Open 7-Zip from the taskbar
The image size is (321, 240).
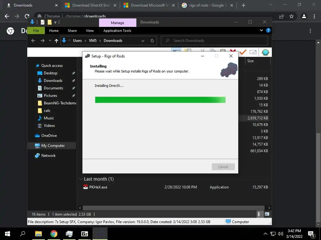pos(85,234)
